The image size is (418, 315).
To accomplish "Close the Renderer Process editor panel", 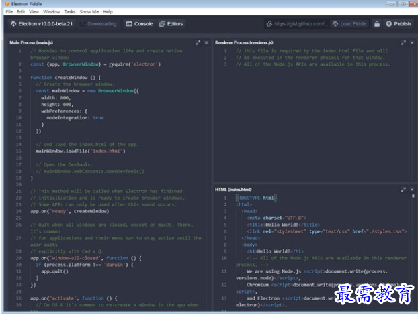I will [412, 42].
